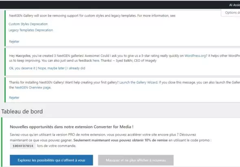Dismiss the deprecation notice with Rejeter
The height and width of the screenshot is (167, 240).
[x=14, y=42]
